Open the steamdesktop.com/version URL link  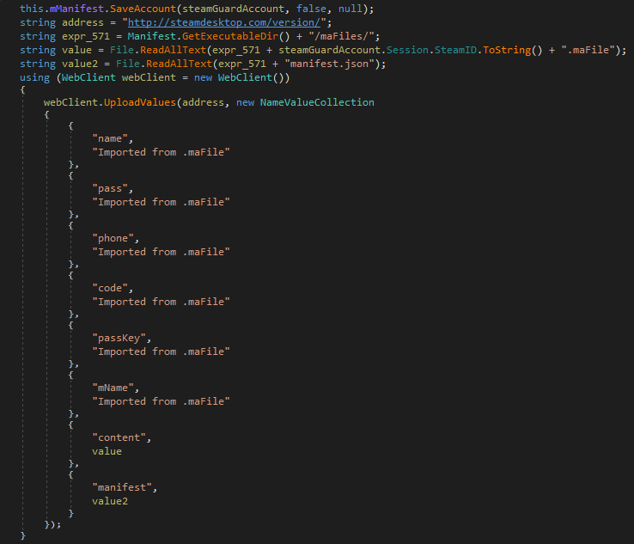coord(224,22)
